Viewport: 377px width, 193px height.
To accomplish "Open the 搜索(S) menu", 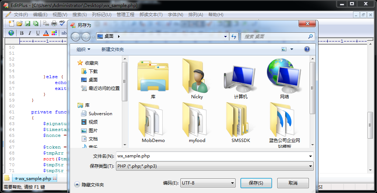I will pyautogui.click(x=80, y=15).
